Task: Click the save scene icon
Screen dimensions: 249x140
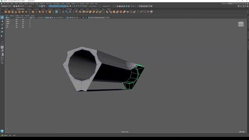Action: [x=19, y=6]
